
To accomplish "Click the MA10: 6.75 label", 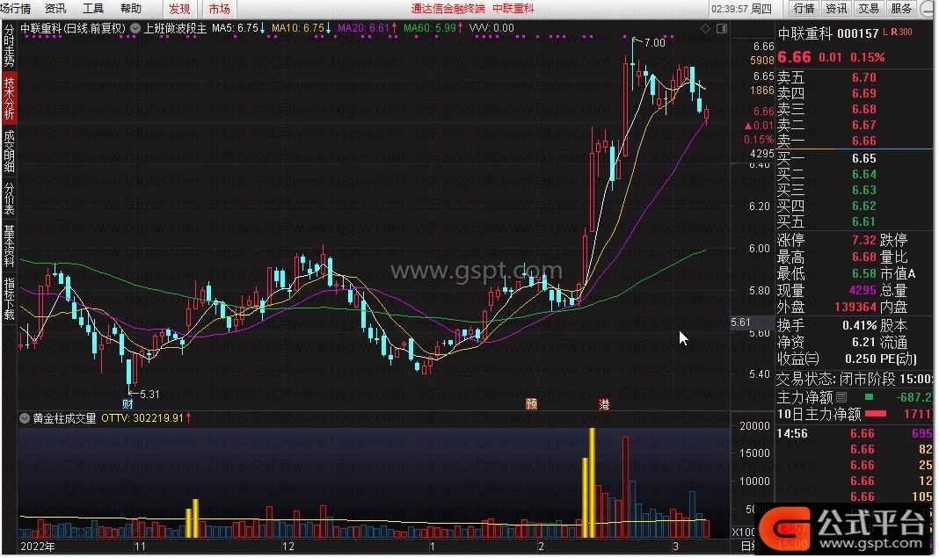I will 301,28.
